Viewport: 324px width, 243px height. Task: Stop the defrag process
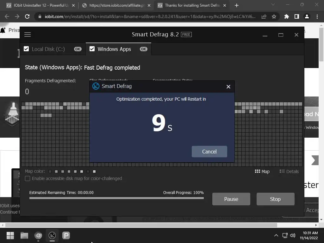coord(276,199)
